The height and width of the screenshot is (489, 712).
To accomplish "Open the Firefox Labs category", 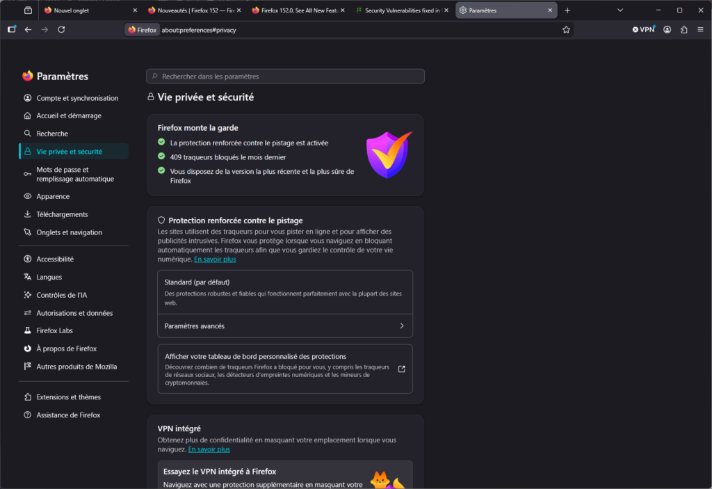I will pos(74,330).
